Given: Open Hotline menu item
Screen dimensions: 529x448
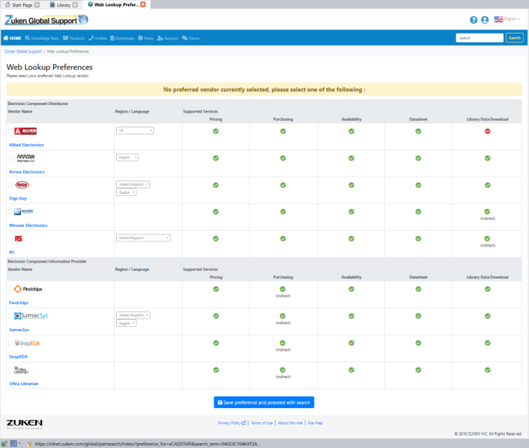Looking at the screenshot, I should coord(97,38).
